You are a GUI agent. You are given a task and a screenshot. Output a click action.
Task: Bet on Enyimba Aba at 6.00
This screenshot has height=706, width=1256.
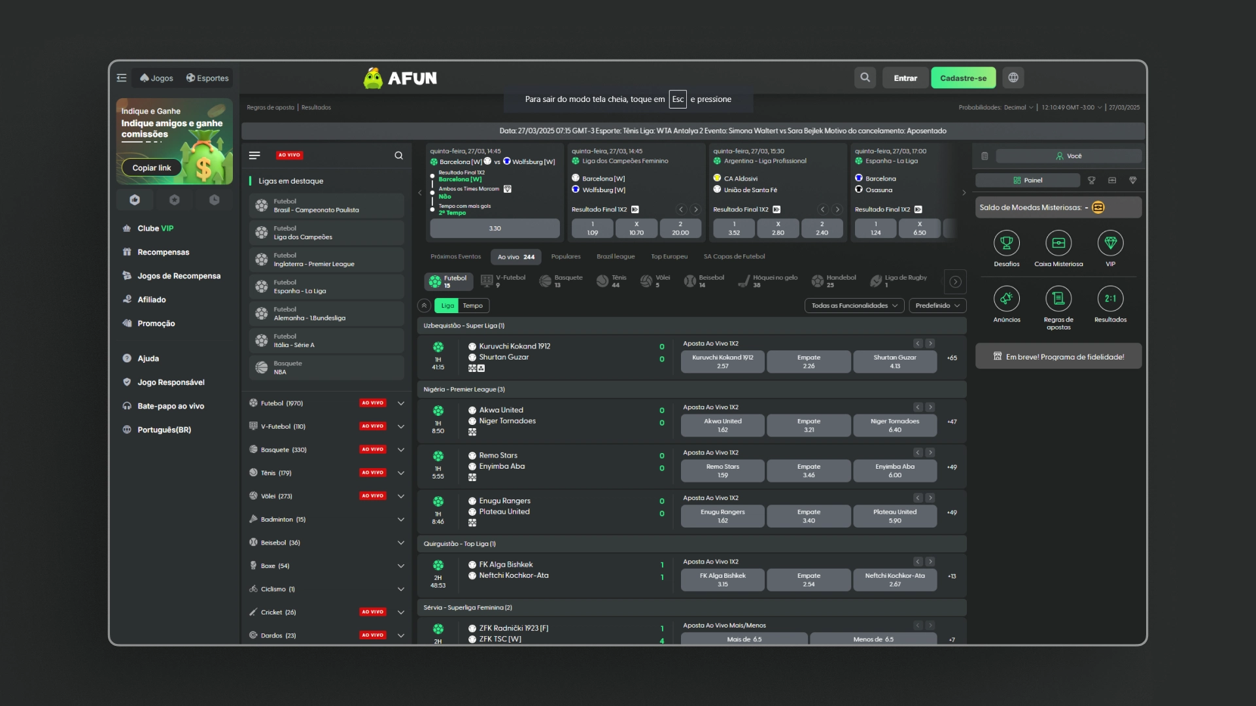point(894,471)
